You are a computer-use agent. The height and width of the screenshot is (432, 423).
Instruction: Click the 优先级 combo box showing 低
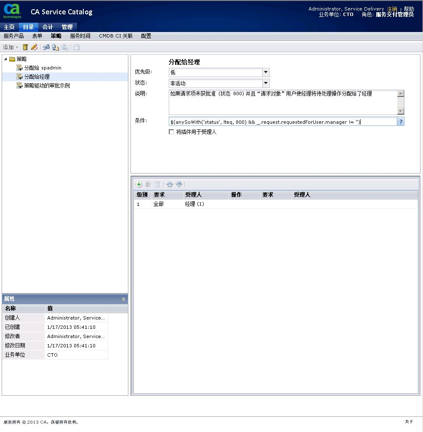point(219,72)
